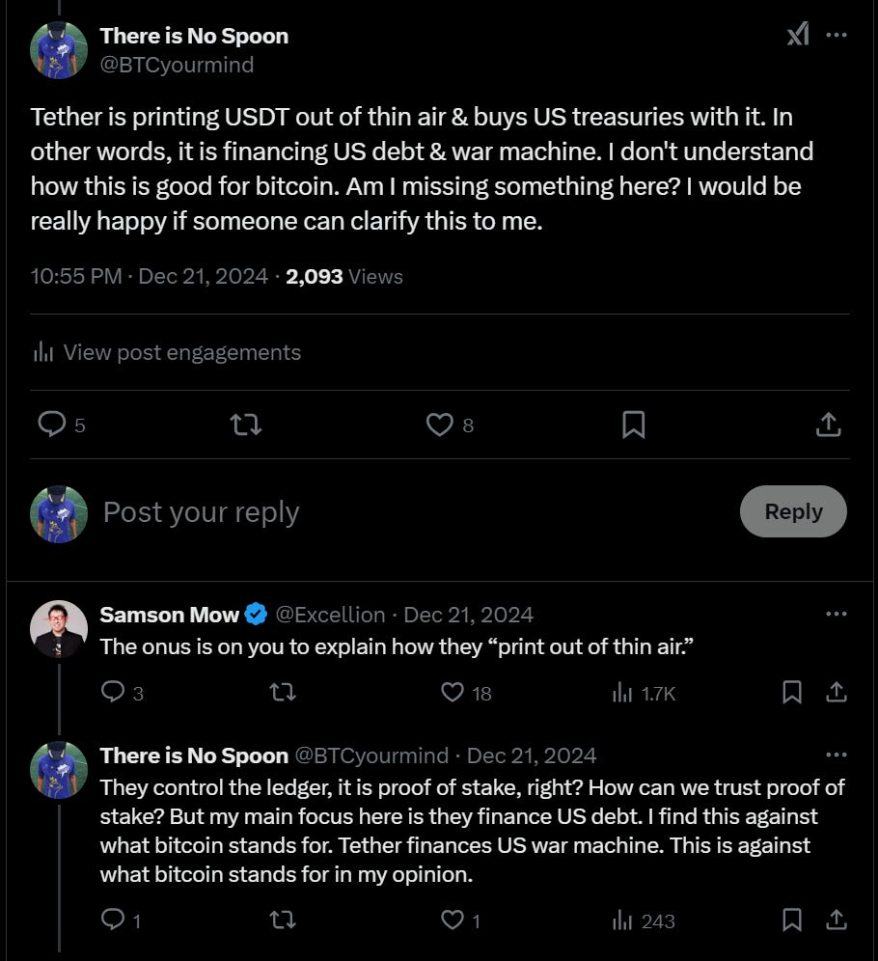This screenshot has width=878, height=961.
Task: Bookmark Samson Mow's reply
Action: click(792, 692)
